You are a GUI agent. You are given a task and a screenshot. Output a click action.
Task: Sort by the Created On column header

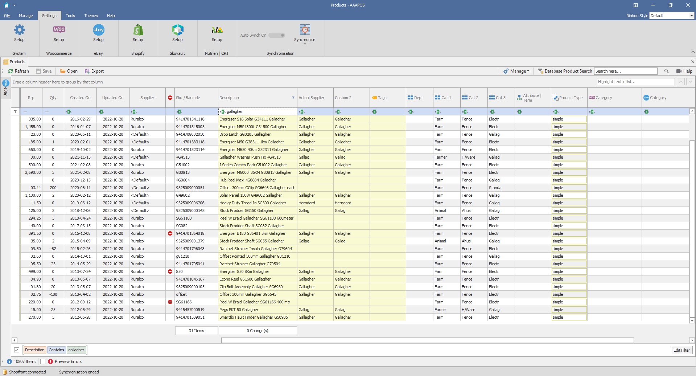point(80,98)
